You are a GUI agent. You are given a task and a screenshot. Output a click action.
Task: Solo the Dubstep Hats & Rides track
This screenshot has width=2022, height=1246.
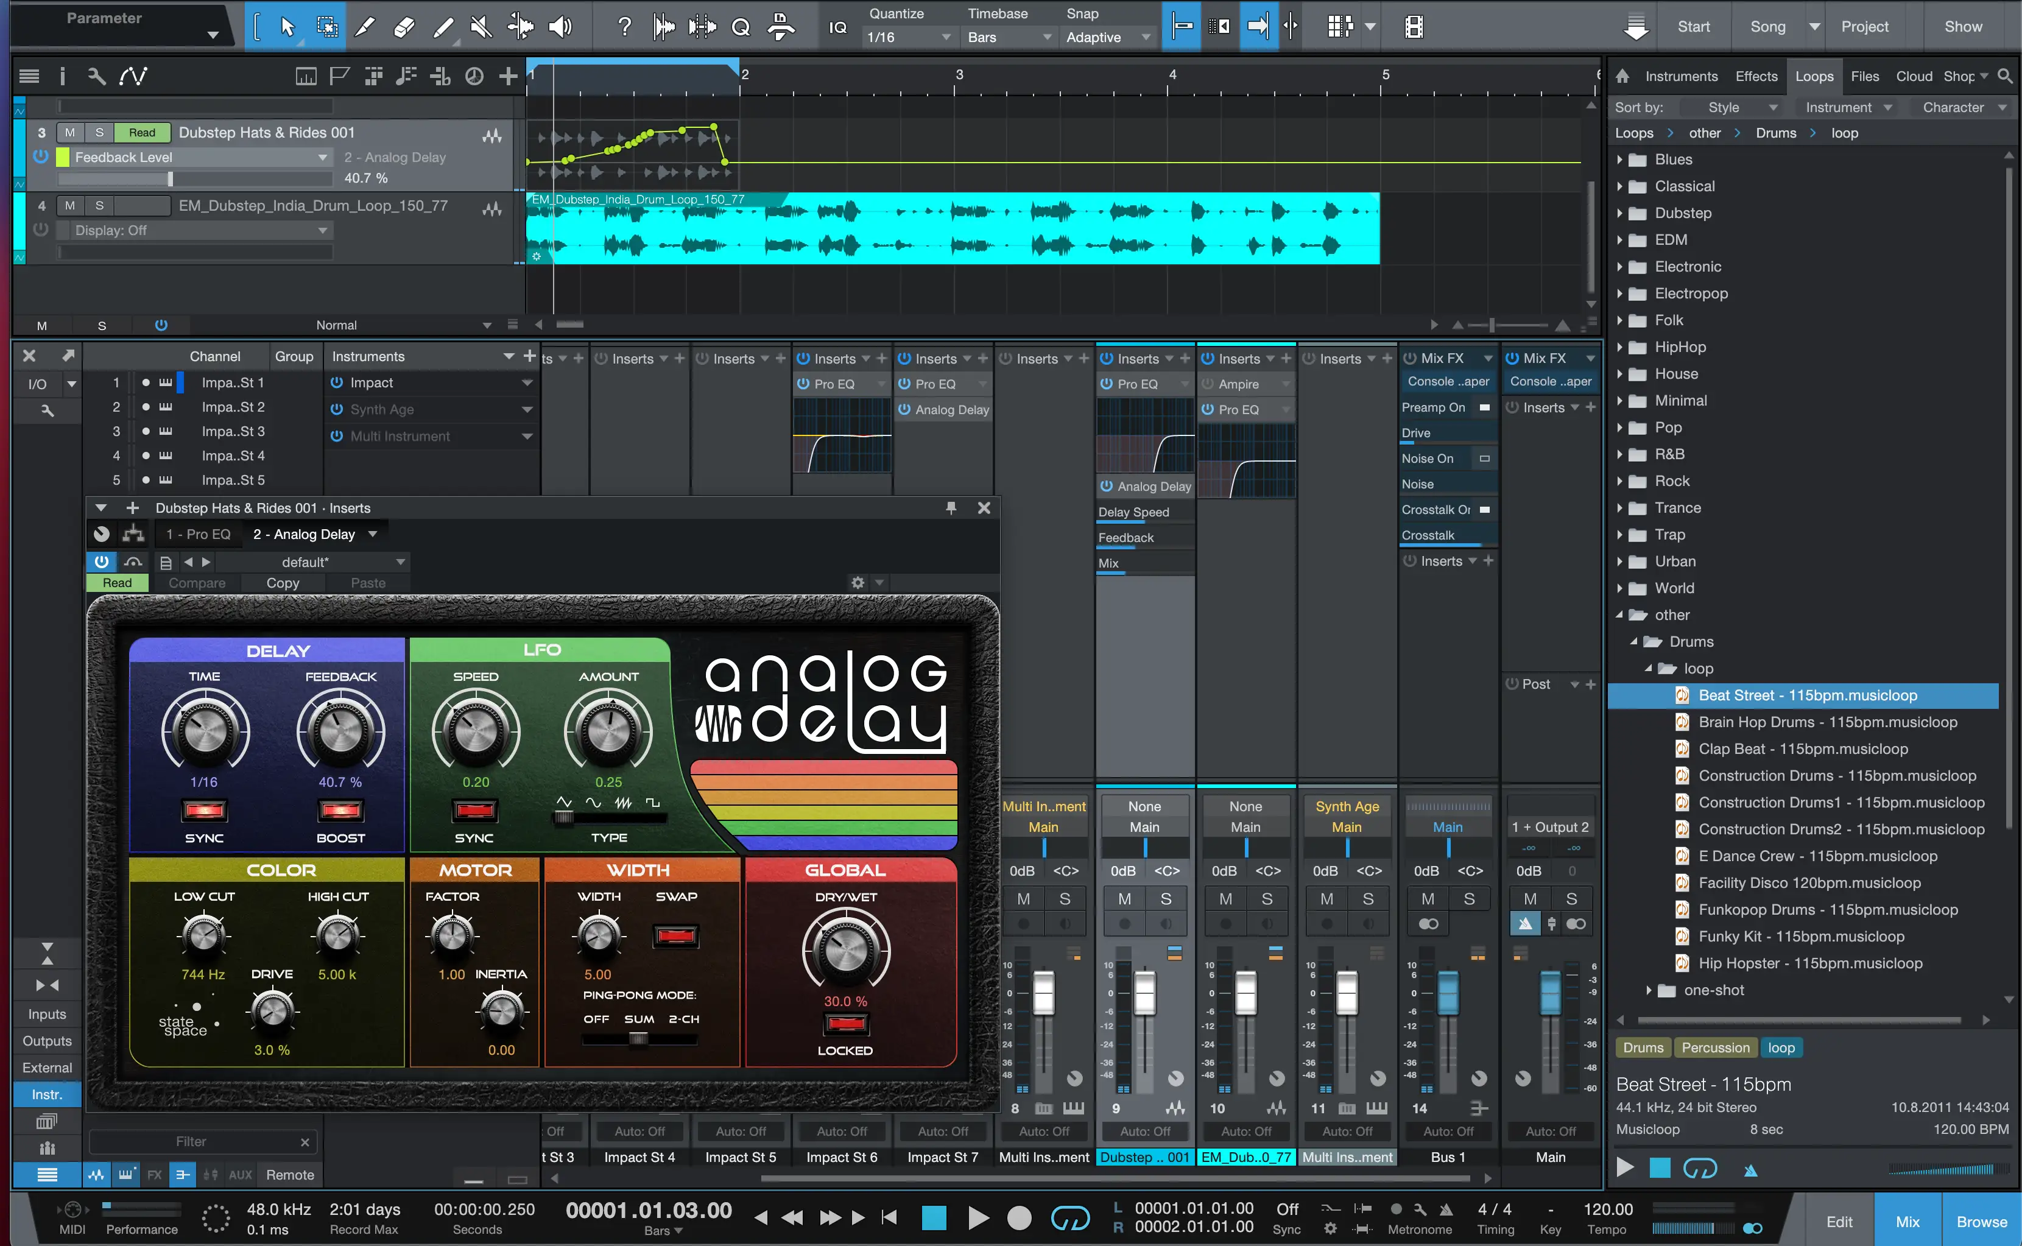click(100, 133)
